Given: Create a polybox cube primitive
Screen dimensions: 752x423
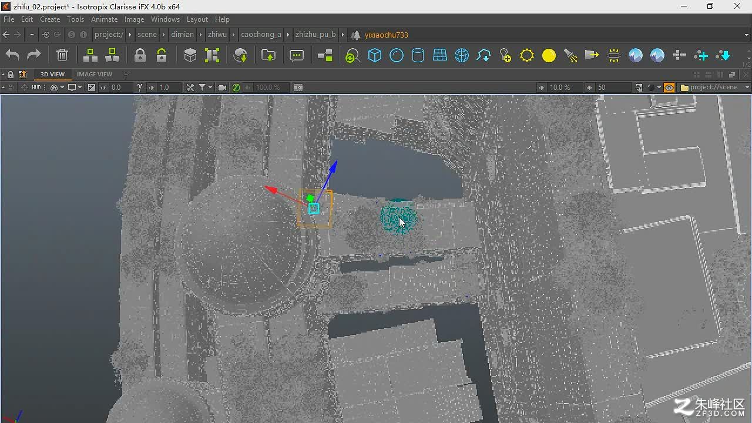Looking at the screenshot, I should 375,55.
